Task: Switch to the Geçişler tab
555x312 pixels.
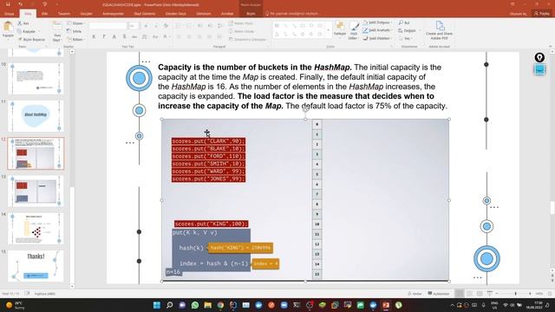Action: pos(87,14)
